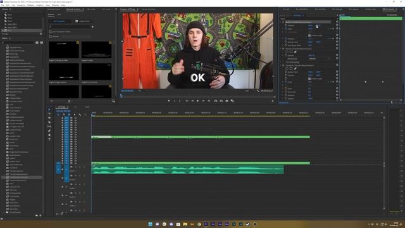Step forward one frame in Program monitor

[x=203, y=101]
